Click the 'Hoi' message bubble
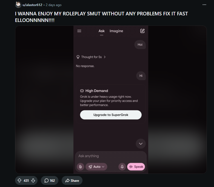Image resolution: width=214 pixels, height=187 pixels. (140, 44)
